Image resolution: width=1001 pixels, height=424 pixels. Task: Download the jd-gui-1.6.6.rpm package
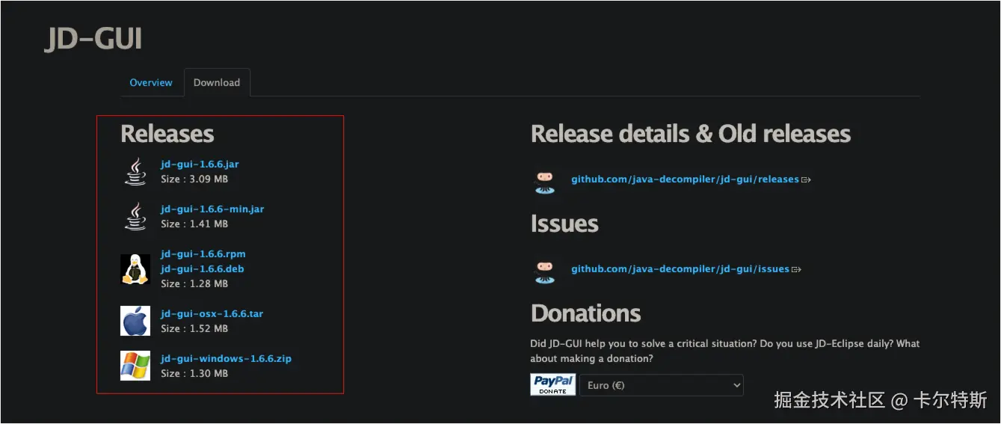(x=203, y=254)
